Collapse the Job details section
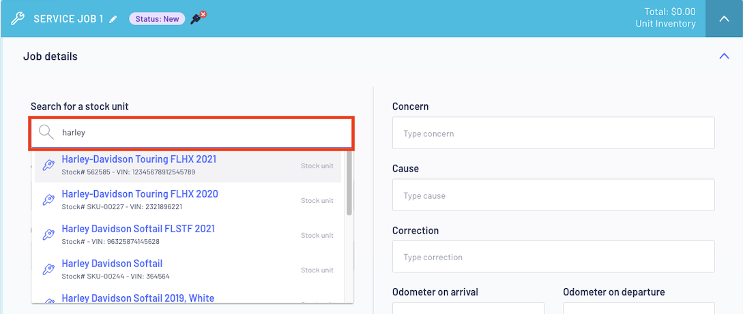Image resolution: width=743 pixels, height=314 pixels. pos(724,56)
